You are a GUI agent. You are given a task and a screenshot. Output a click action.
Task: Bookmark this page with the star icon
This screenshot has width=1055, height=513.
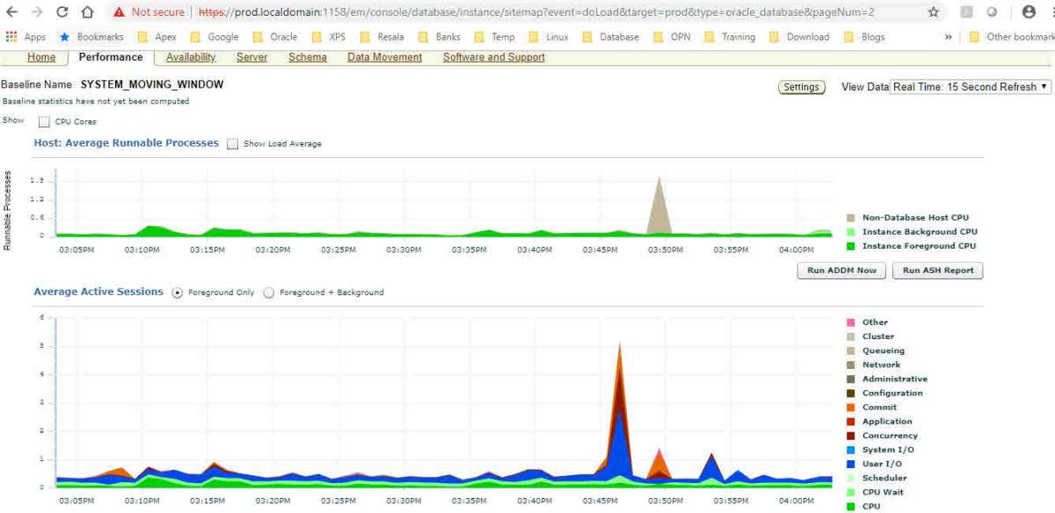coord(934,12)
